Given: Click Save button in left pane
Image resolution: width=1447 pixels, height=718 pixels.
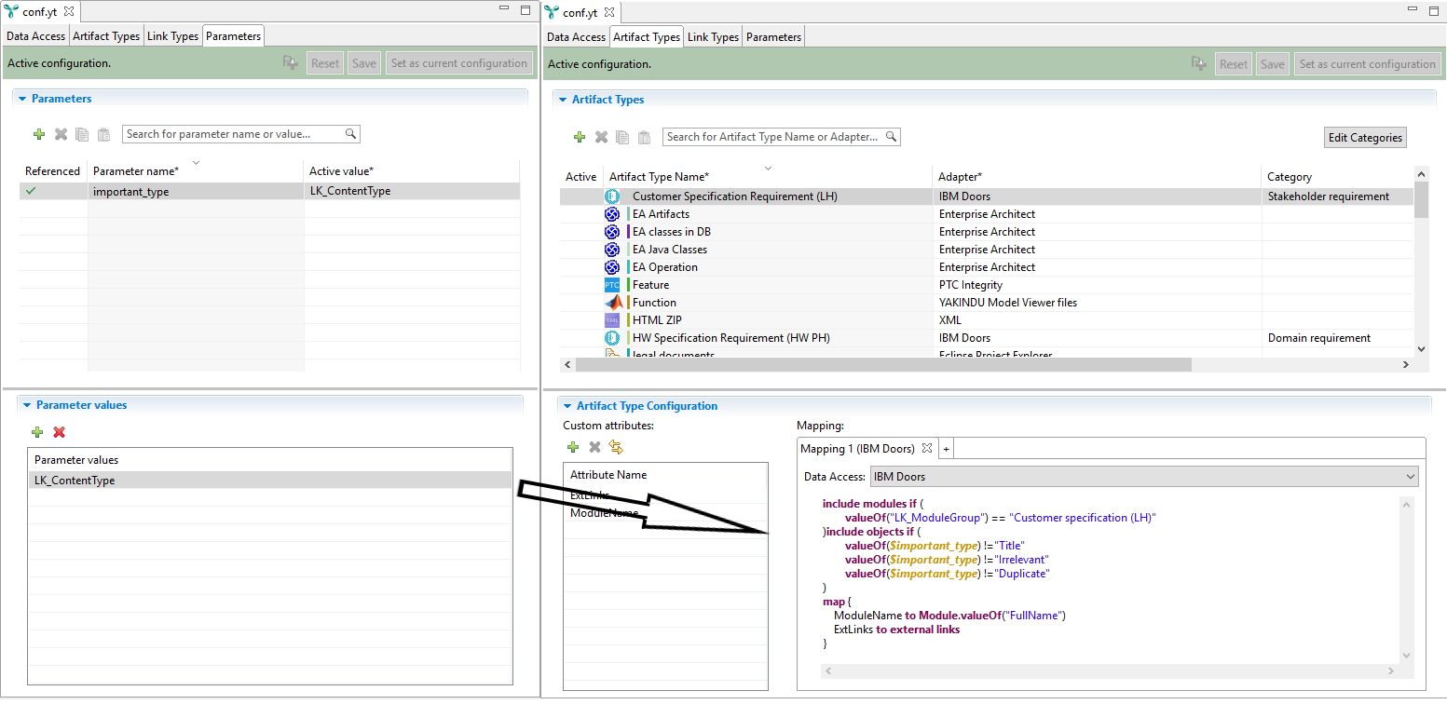Looking at the screenshot, I should (363, 63).
